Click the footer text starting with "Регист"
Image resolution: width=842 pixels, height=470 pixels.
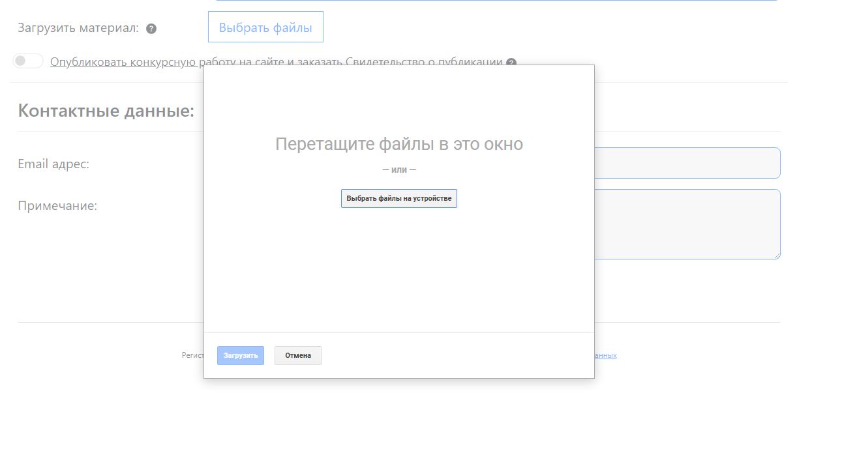(x=193, y=356)
